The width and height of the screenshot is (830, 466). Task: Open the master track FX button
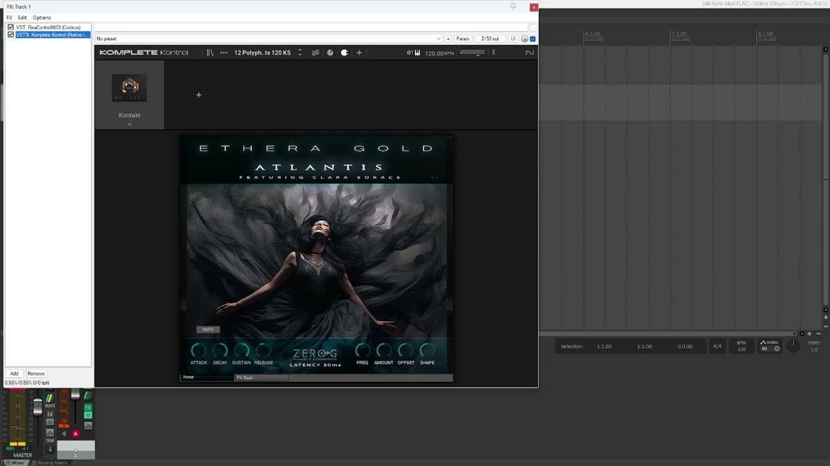(50, 414)
